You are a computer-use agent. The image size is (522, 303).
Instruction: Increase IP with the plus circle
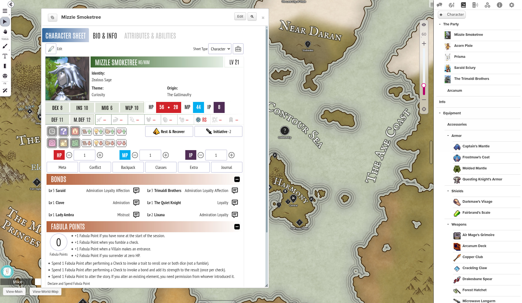pos(232,155)
